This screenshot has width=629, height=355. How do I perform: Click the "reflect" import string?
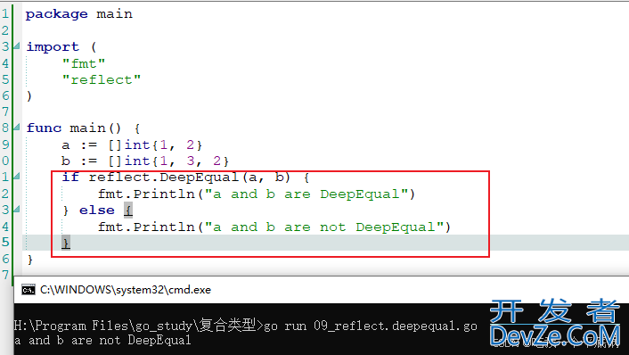click(101, 79)
